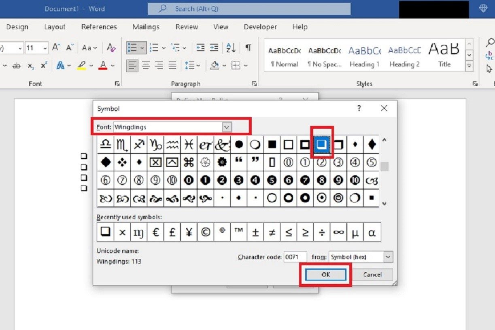
Task: Open the font size dropdown
Action: [x=43, y=47]
